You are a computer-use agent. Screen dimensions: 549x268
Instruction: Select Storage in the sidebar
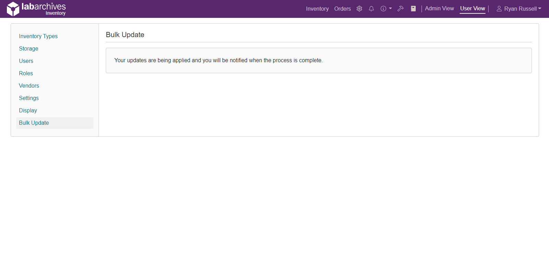coord(29,48)
